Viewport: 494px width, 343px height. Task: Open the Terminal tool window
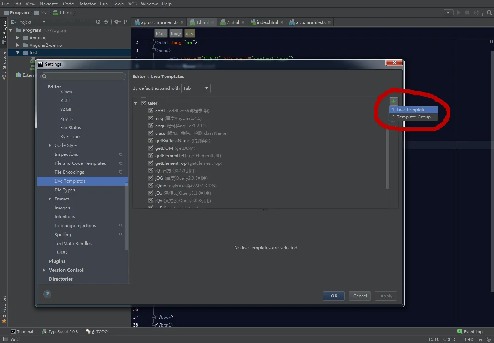click(x=22, y=332)
